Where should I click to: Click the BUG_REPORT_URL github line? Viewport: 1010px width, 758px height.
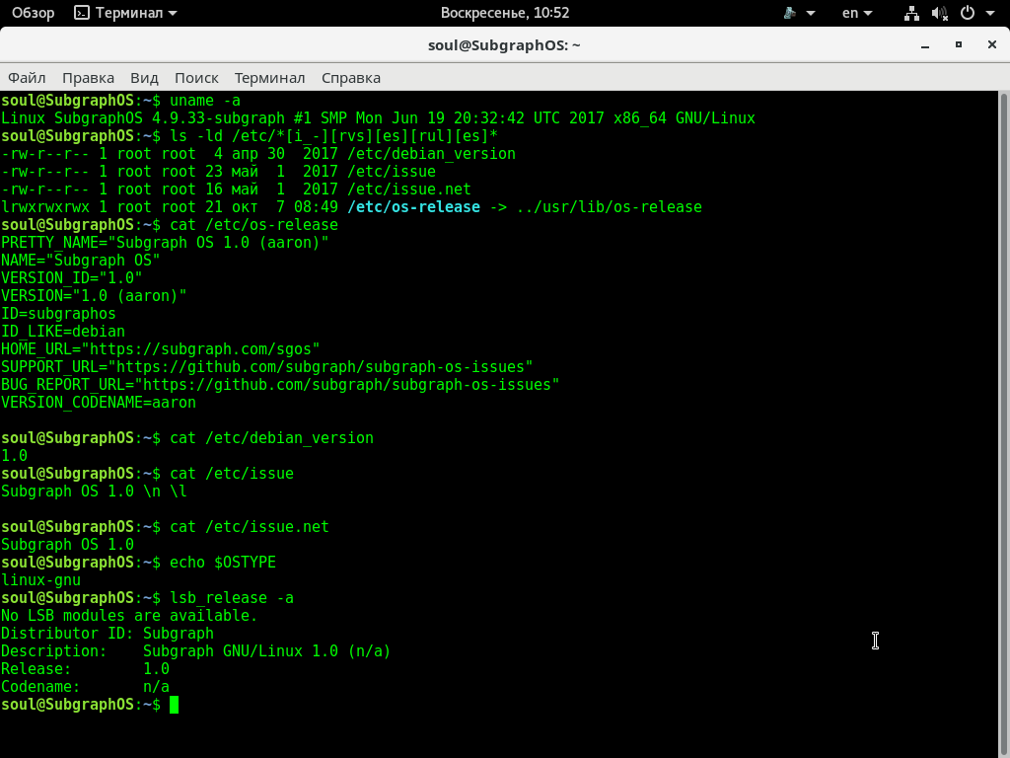[280, 385]
